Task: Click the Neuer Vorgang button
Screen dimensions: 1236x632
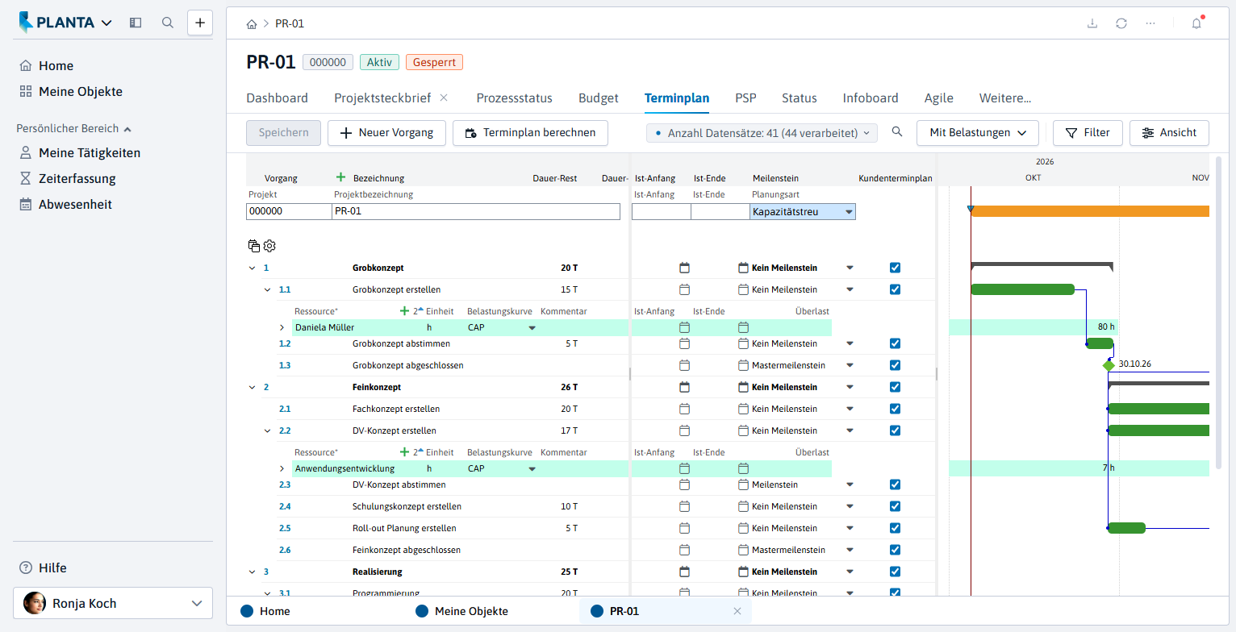Action: click(386, 132)
